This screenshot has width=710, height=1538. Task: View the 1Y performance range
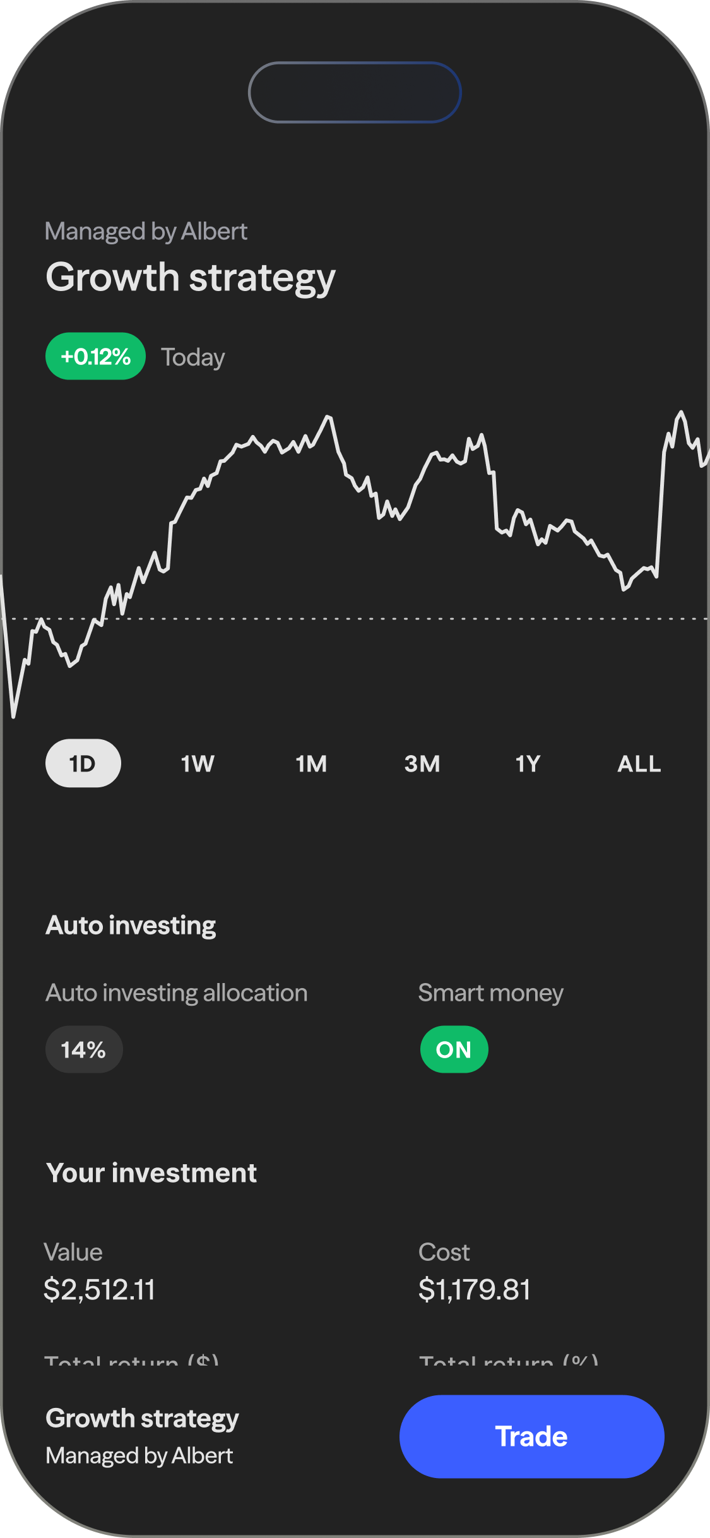point(528,764)
